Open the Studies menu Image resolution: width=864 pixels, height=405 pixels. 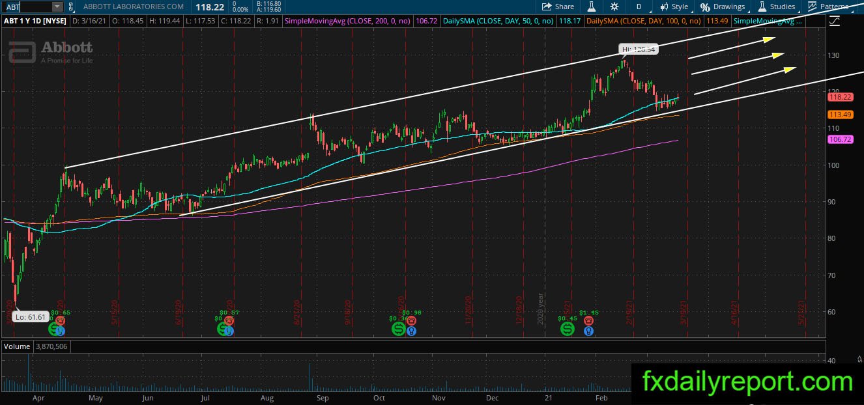tap(777, 7)
